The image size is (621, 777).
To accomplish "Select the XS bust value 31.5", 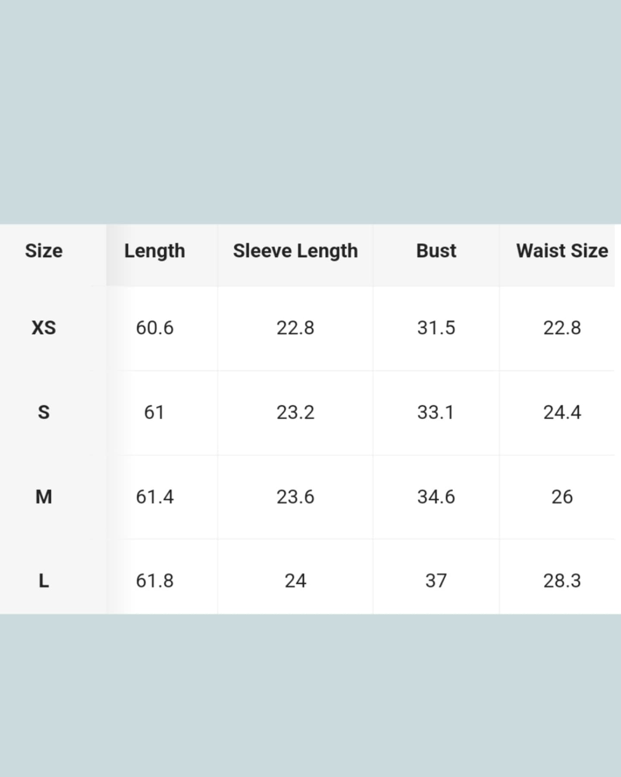I will click(436, 328).
